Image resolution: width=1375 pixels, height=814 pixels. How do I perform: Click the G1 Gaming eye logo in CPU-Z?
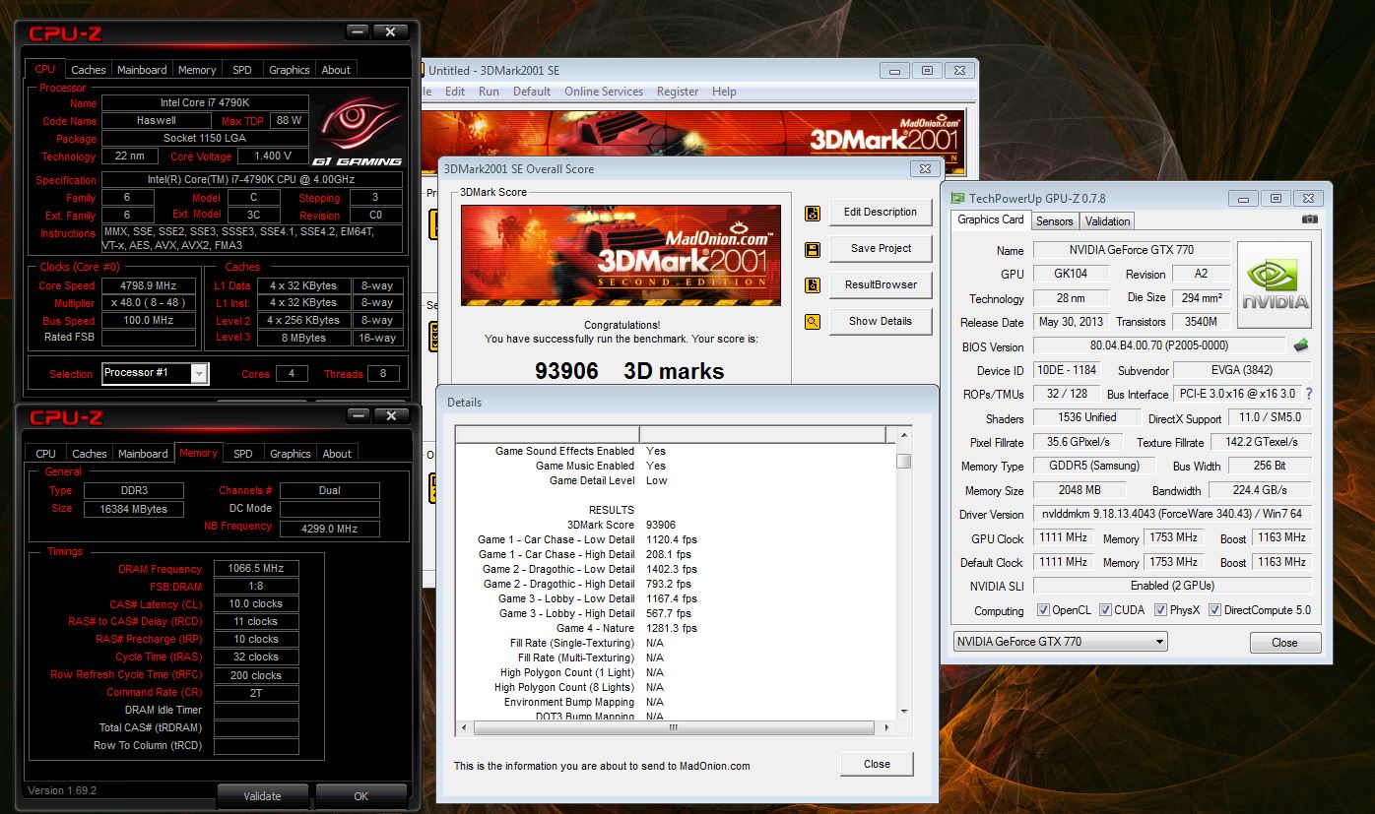tap(358, 128)
